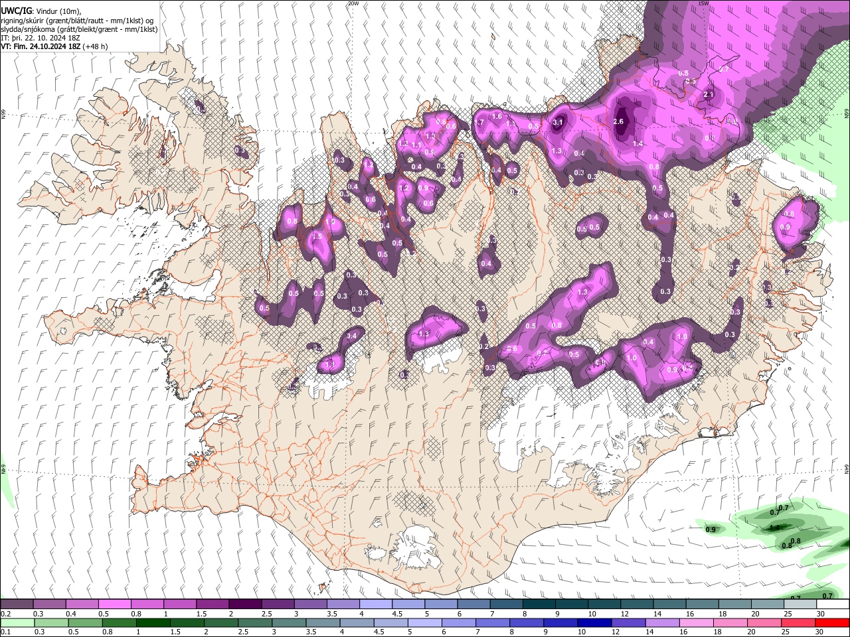Image resolution: width=850 pixels, height=637 pixels.
Task: Click the 2.1 precipitation value on the map
Action: click(x=708, y=95)
